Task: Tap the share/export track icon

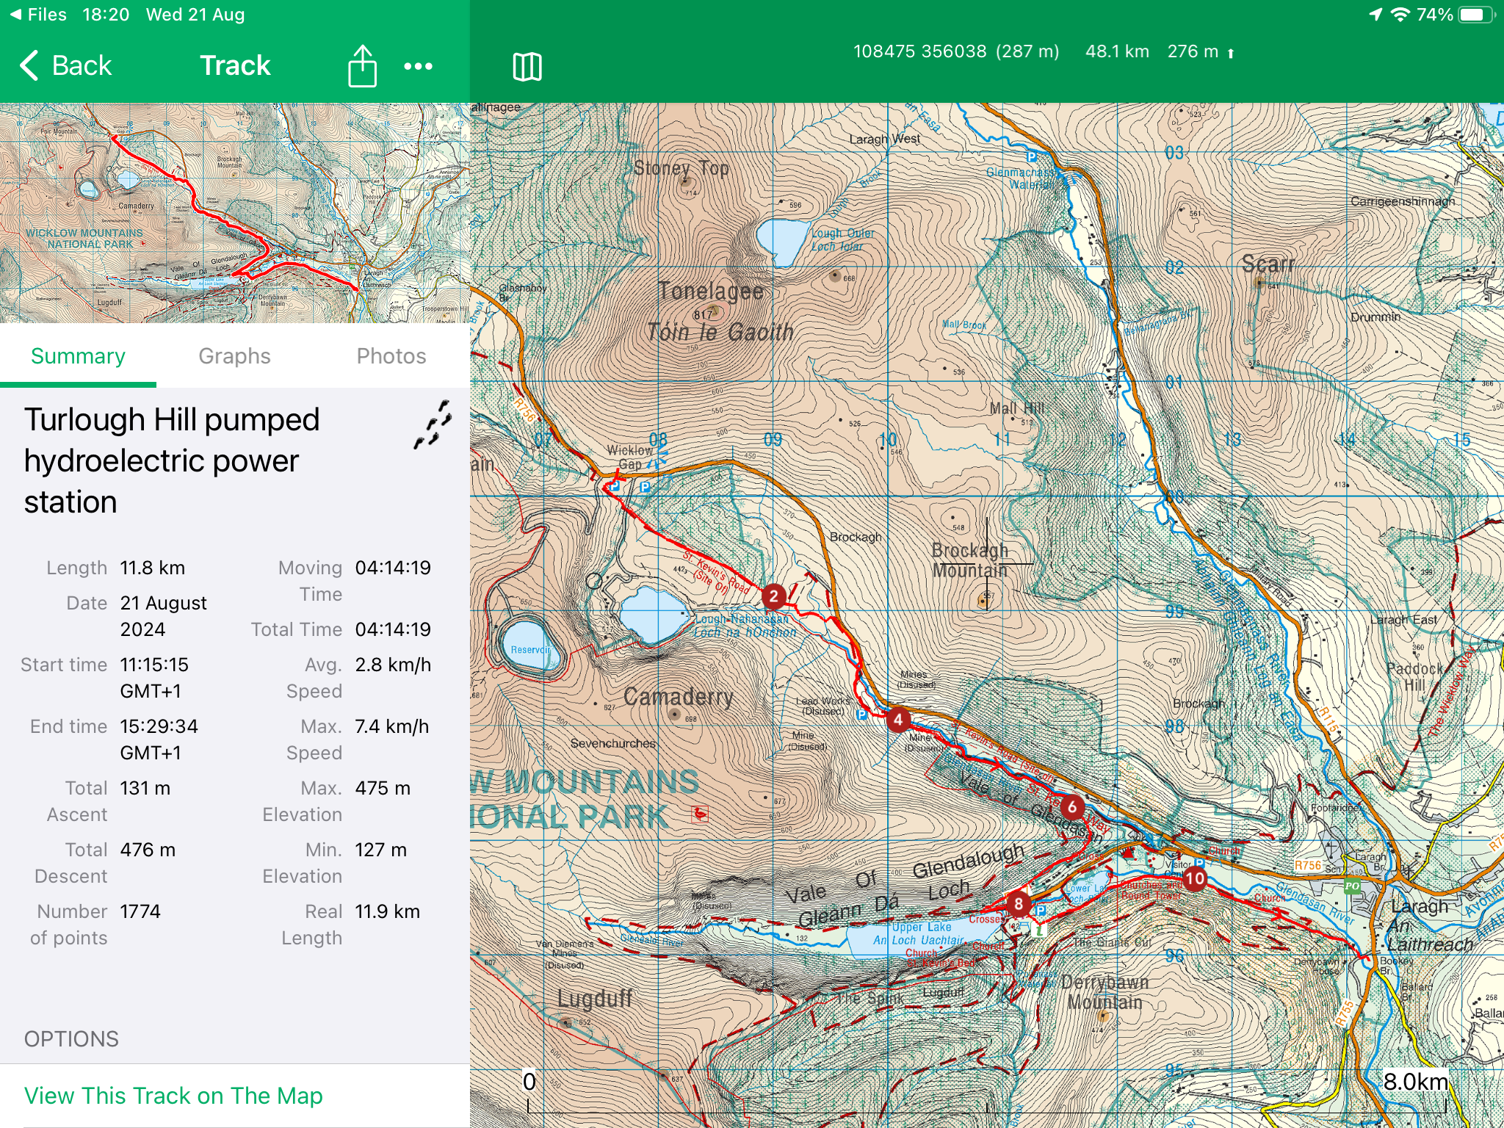Action: [362, 66]
